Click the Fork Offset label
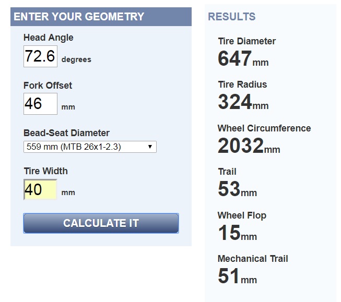This screenshot has width=341, height=302. (x=48, y=86)
